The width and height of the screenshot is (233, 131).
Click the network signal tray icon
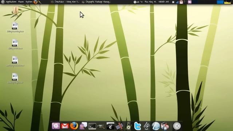pyautogui.click(x=177, y=2)
